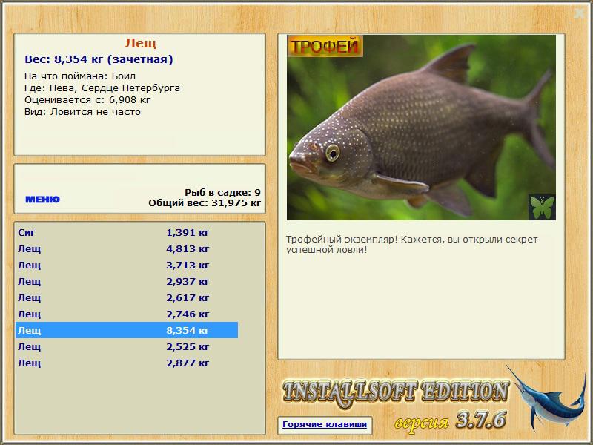
Task: Click the версия 3.7.6 label
Action: click(450, 421)
